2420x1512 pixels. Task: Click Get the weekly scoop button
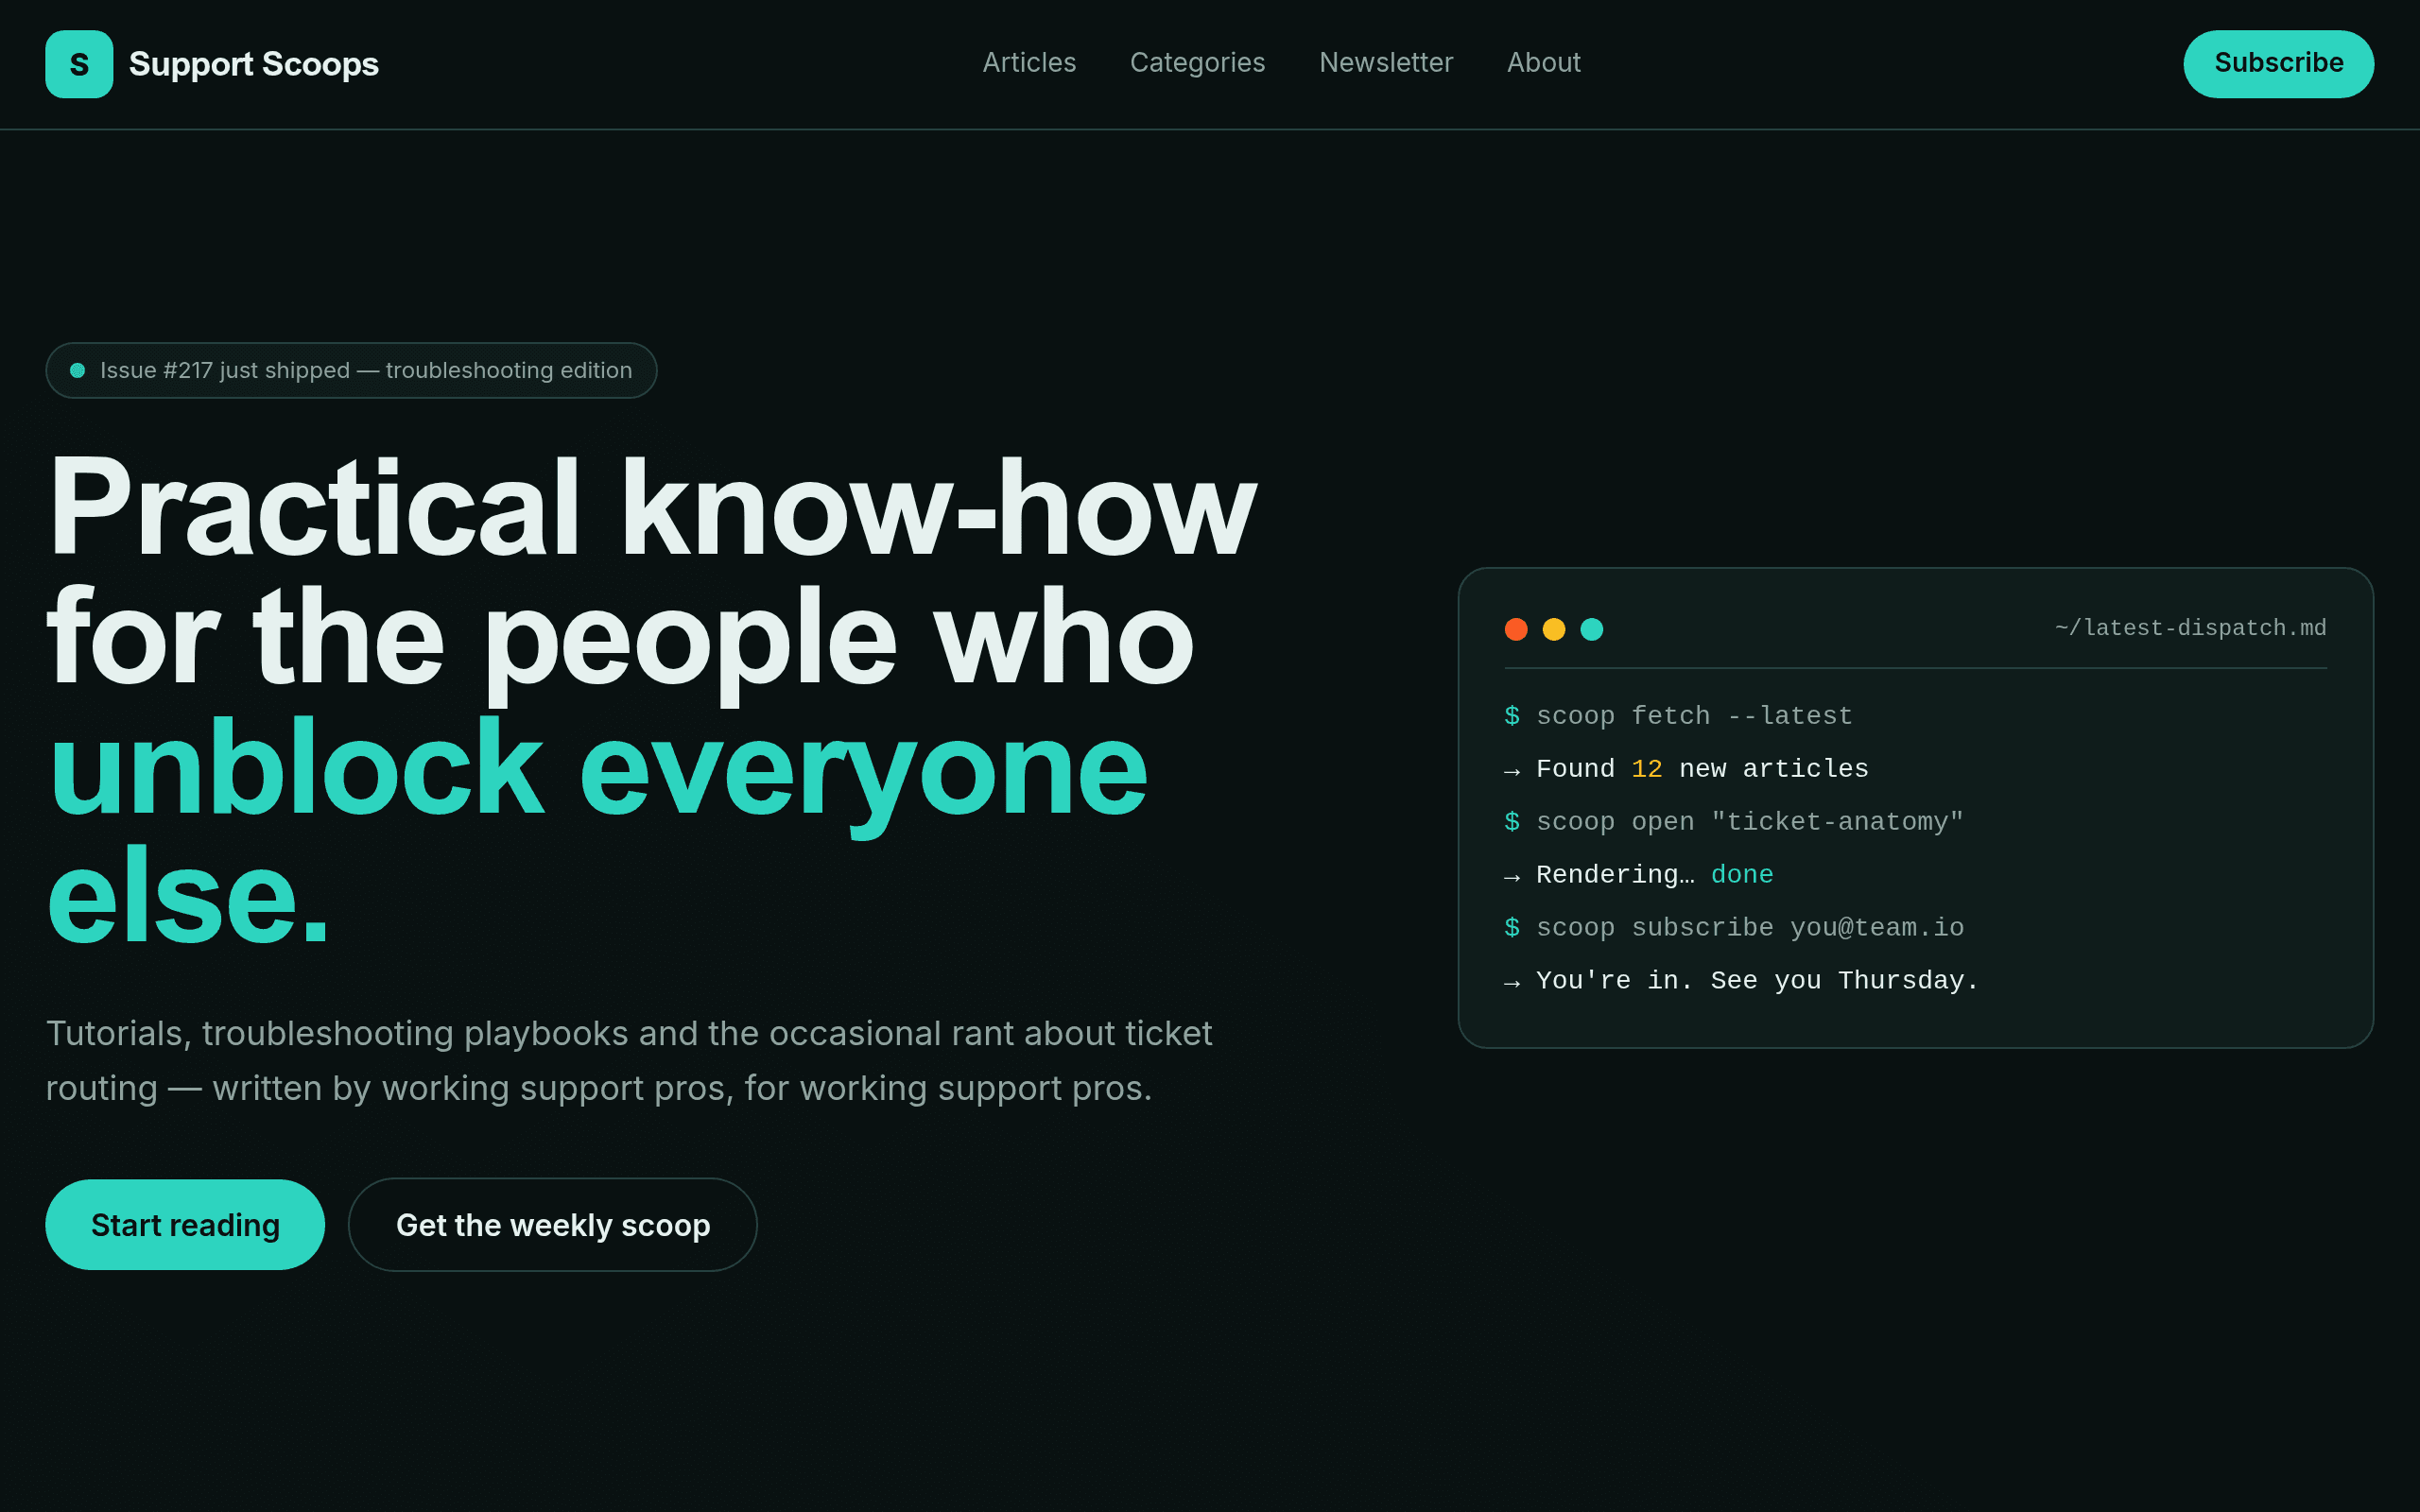(x=553, y=1225)
